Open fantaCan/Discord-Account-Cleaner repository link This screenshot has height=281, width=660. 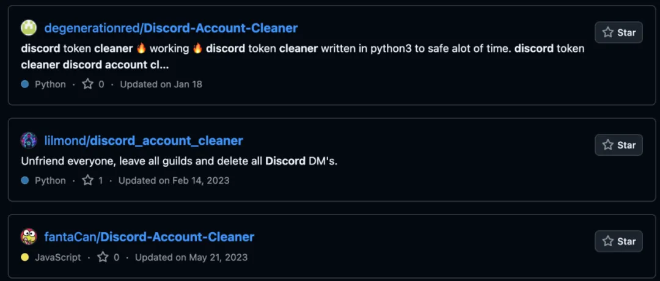(x=149, y=237)
